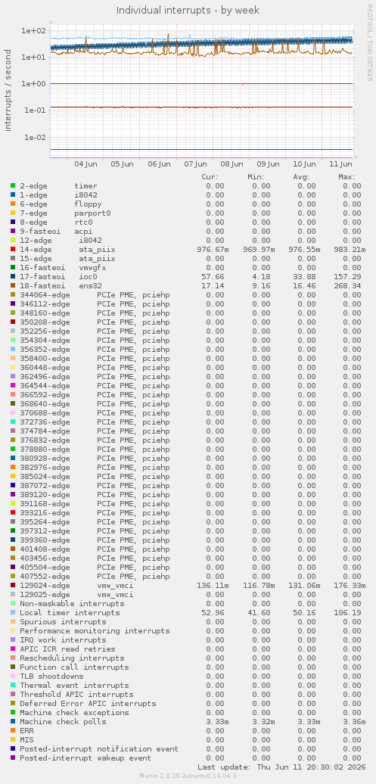Click the 129024-edge vmw_vmci legend swatch

tap(13, 586)
